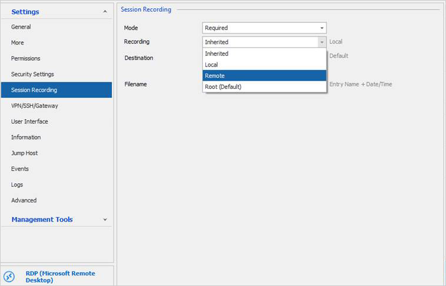Viewport: 446px width, 286px height.
Task: Open the Mode dropdown
Action: pos(322,28)
